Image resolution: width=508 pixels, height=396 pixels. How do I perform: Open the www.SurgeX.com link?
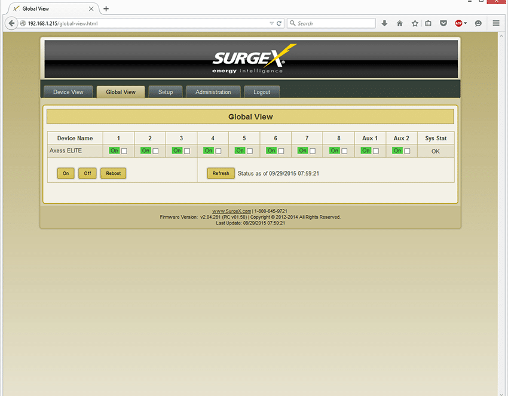232,211
